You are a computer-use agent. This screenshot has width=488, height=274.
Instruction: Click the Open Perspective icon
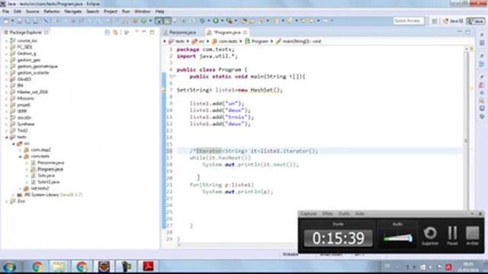(435, 21)
